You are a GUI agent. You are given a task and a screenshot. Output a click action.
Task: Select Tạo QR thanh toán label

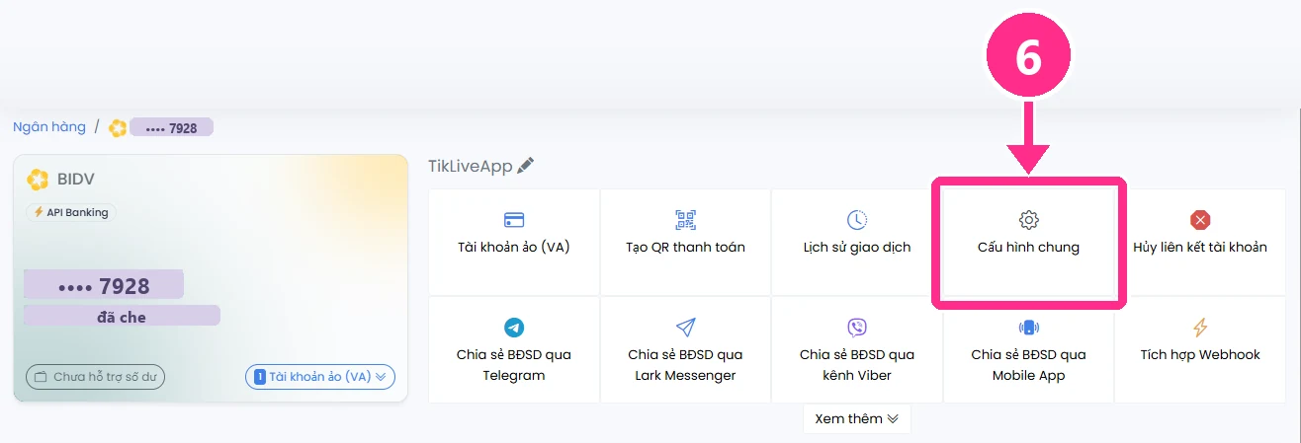685,247
